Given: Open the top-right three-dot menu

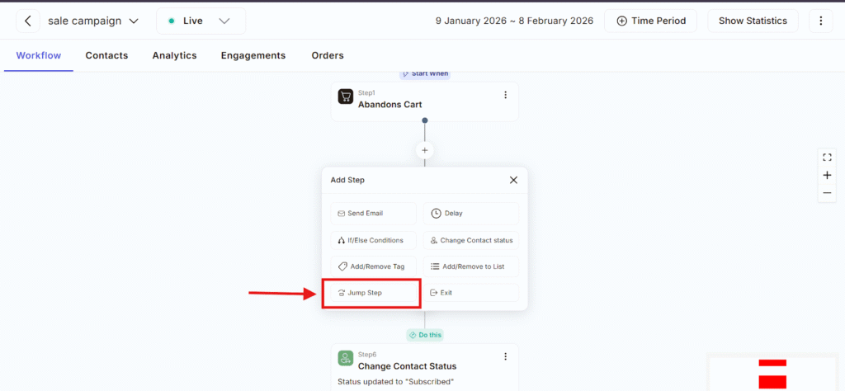Looking at the screenshot, I should point(820,21).
